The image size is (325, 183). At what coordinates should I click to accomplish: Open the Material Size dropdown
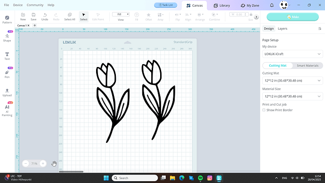point(292,96)
